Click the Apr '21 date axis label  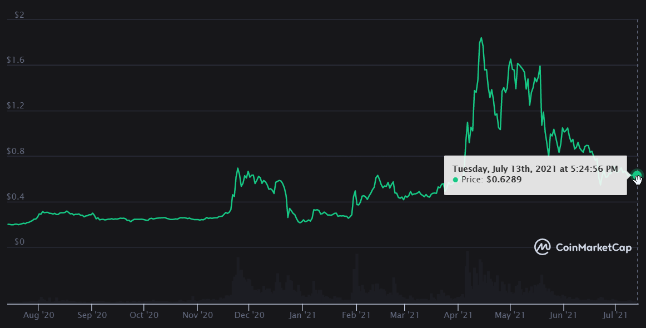click(458, 315)
